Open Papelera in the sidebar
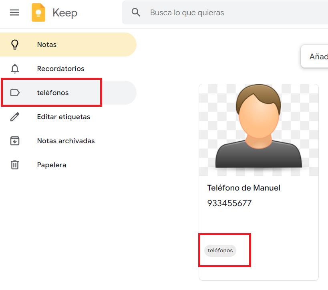The image size is (328, 290). (x=52, y=165)
